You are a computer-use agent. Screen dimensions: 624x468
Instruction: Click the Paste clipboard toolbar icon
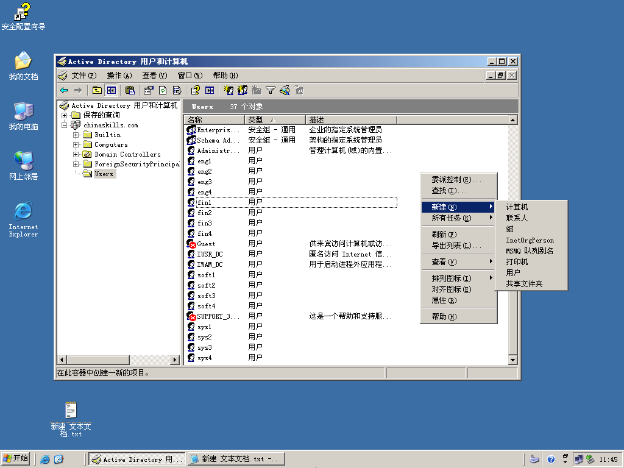130,90
